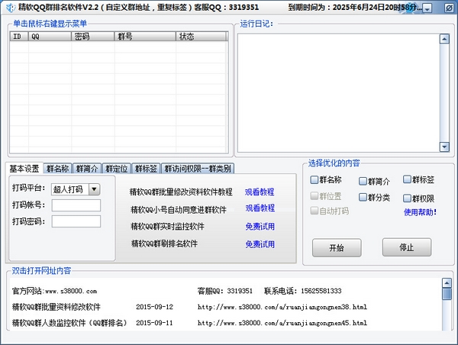Open the 使用帮助! link
Viewport: 458px width, 345px height.
420,212
